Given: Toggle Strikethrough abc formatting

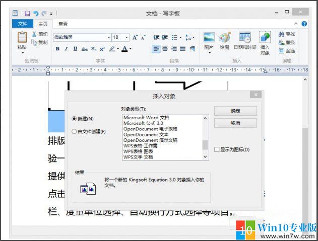Looking at the screenshot, I should (84, 49).
